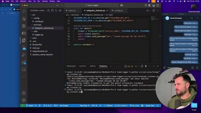Open Dockerfile in explorer

point(37,45)
